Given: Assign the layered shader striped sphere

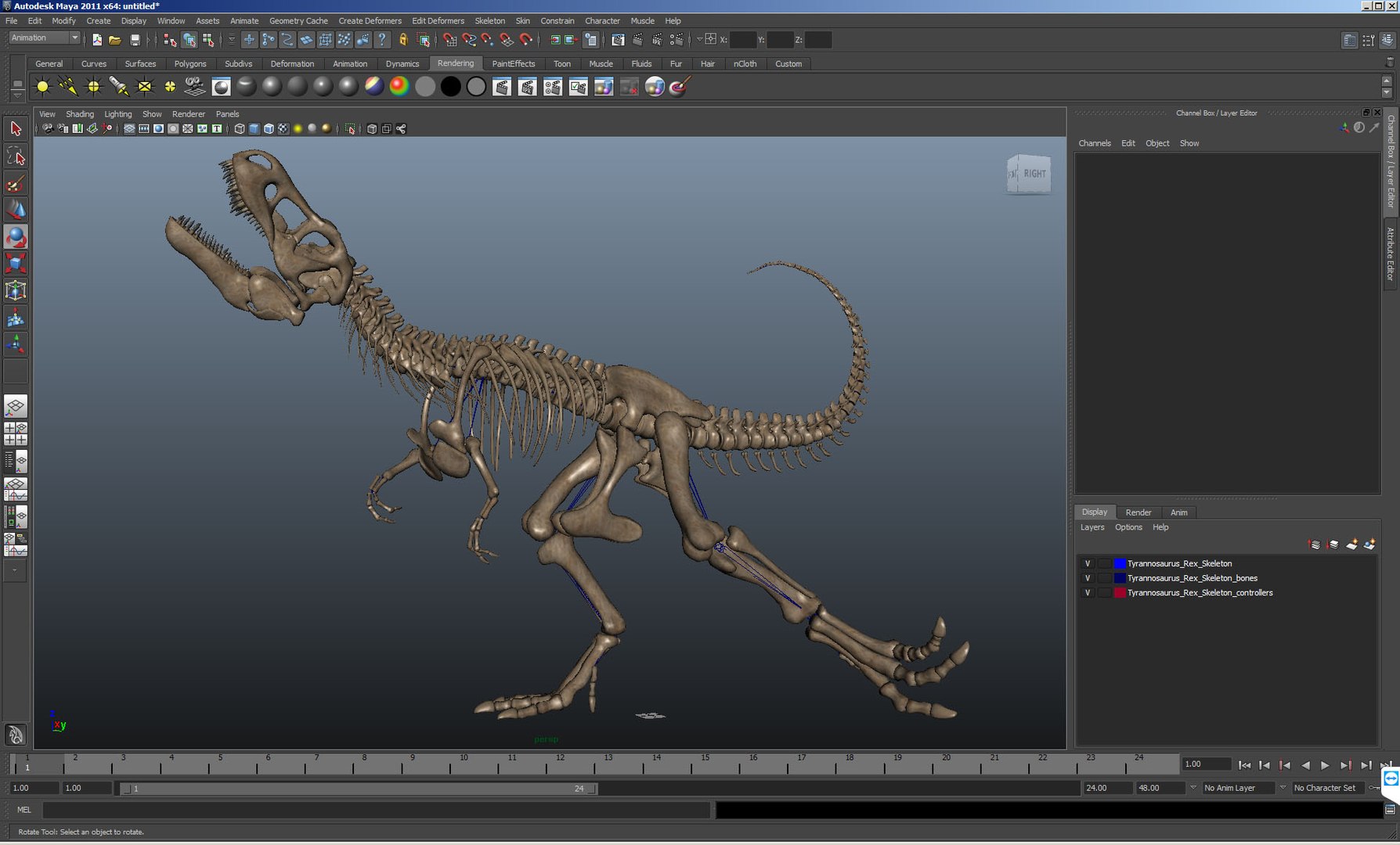Looking at the screenshot, I should point(374,87).
